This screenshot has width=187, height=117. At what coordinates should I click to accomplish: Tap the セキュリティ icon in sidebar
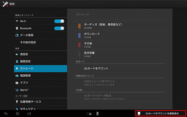coord(17,109)
